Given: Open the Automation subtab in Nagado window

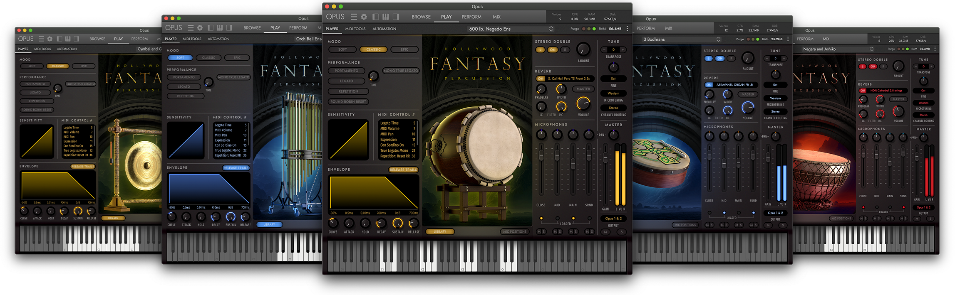Looking at the screenshot, I should (384, 29).
